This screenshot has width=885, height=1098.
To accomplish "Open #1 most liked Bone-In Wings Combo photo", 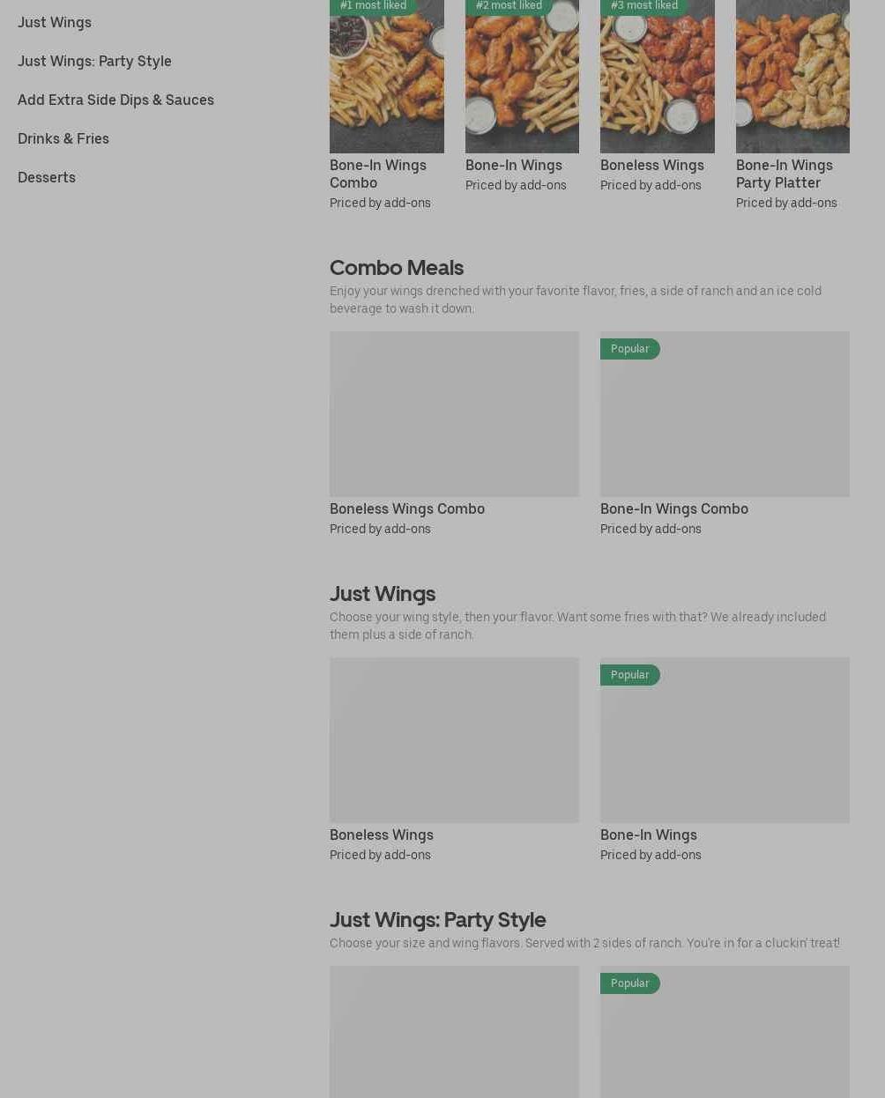I will pos(387,77).
